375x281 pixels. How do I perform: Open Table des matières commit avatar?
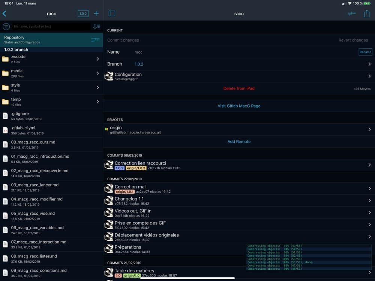coord(109,272)
